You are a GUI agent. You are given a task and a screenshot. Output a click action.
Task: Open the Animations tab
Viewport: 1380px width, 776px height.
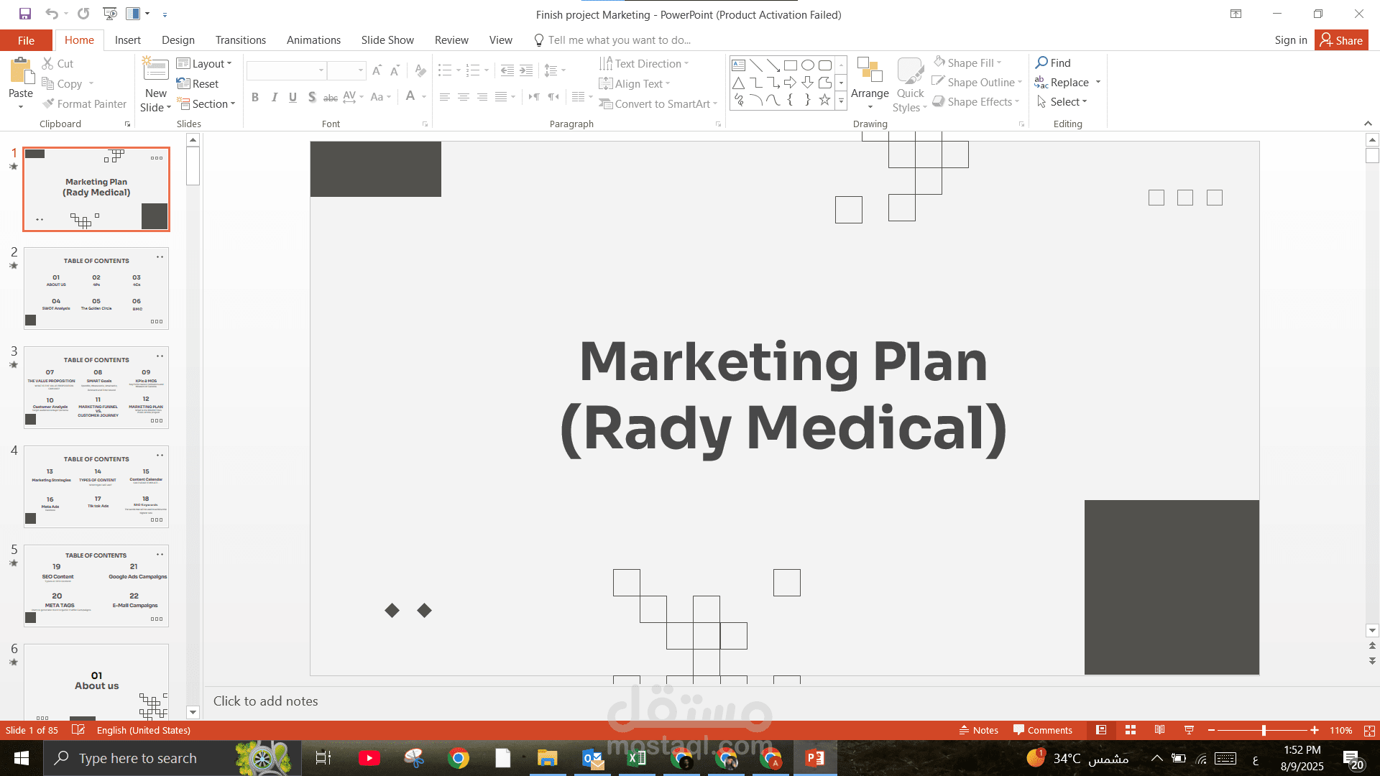(x=313, y=40)
